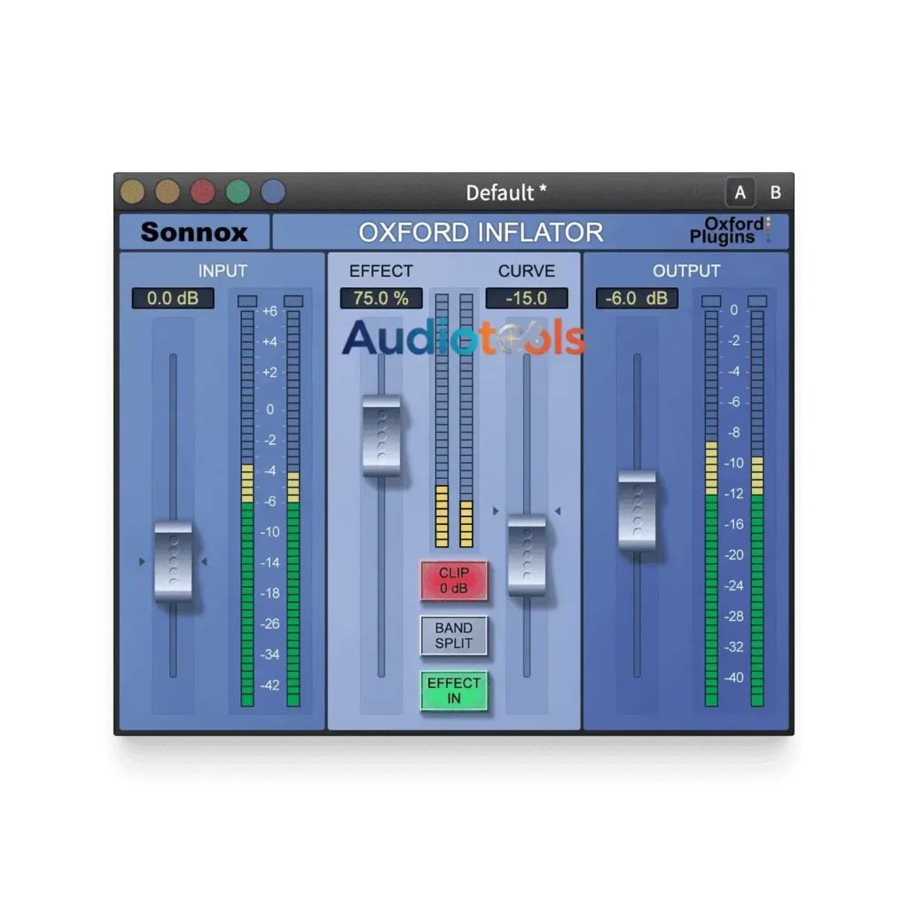908x908 pixels.
Task: Click the Sonnox logo
Action: 194,232
